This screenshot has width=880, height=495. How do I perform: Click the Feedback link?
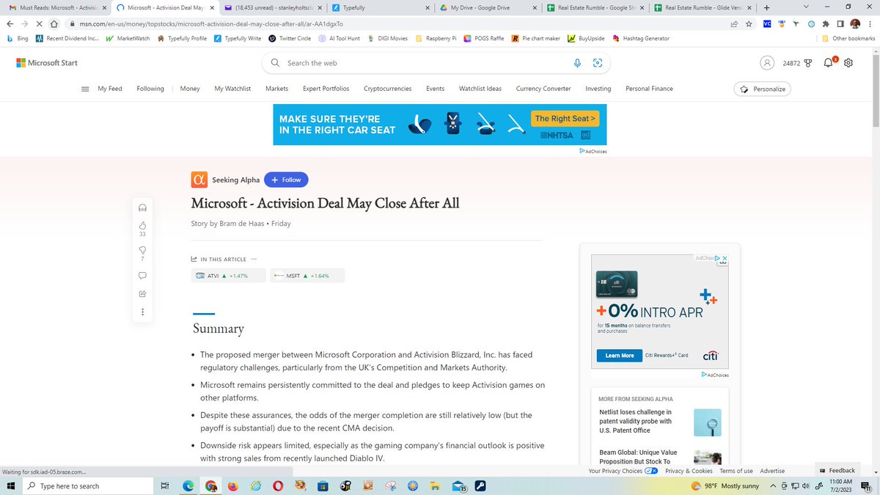coord(837,471)
